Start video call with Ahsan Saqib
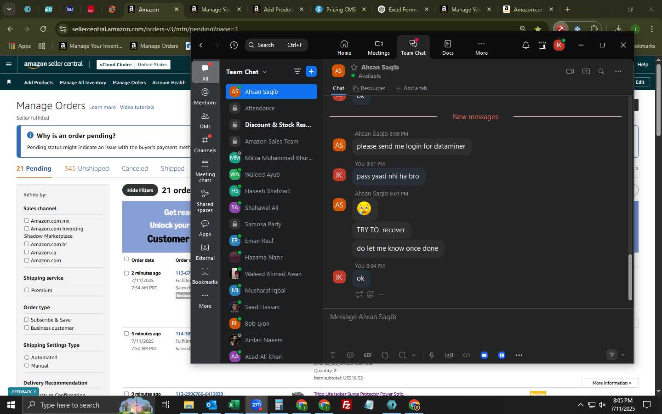This screenshot has width=662, height=414. [x=570, y=71]
